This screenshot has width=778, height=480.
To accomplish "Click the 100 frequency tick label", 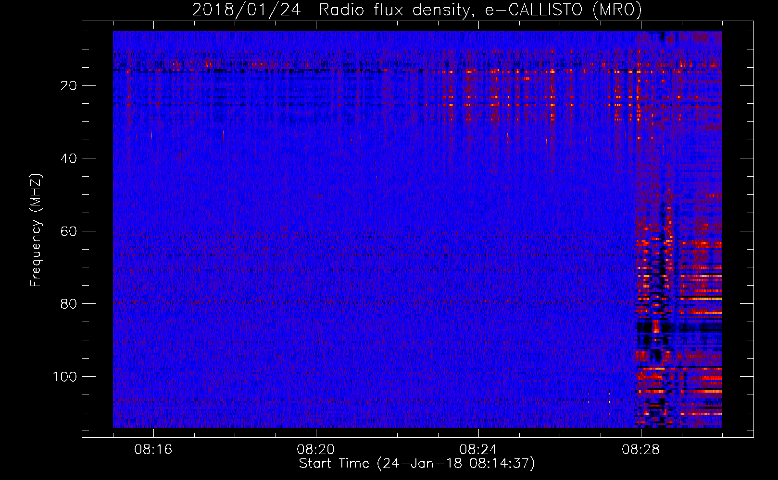I will (65, 376).
